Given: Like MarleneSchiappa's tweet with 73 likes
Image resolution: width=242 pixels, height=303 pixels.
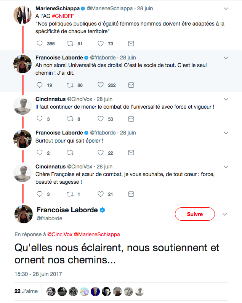Looking at the screenshot, I should pos(101,43).
